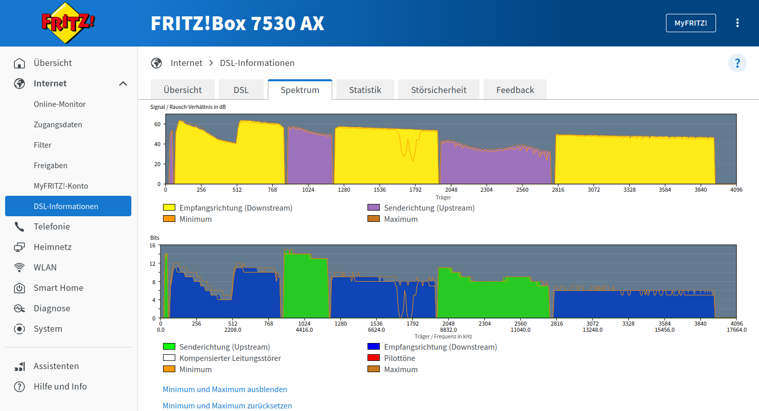The height and width of the screenshot is (411, 759).
Task: Click the FRITZ! logo
Action: (x=68, y=23)
